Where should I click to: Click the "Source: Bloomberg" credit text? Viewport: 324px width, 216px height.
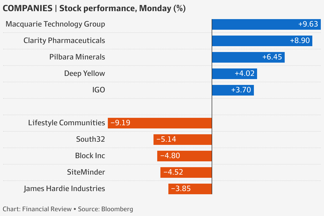click(105, 209)
